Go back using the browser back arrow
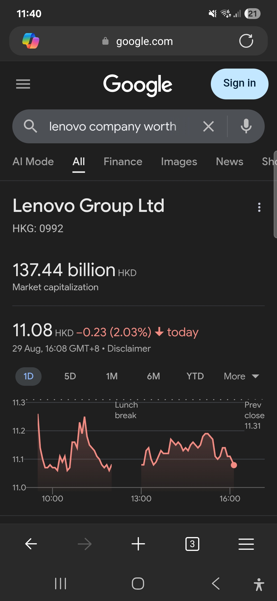277x601 pixels. tap(31, 544)
